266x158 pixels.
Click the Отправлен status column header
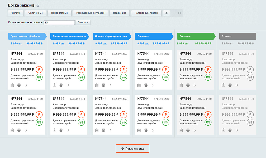tap(153, 36)
